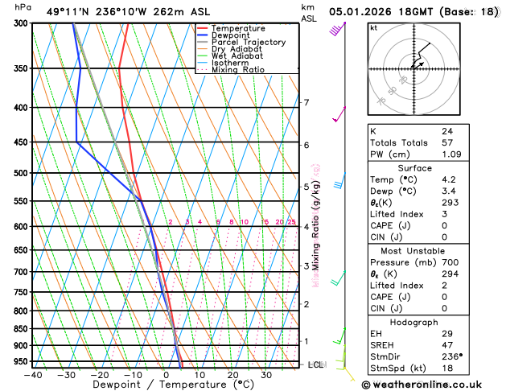This screenshot has height=391, width=506.
Task: Click the 'Mixing Ratio (g/kg)' vertical axis label
Action: click(x=315, y=225)
